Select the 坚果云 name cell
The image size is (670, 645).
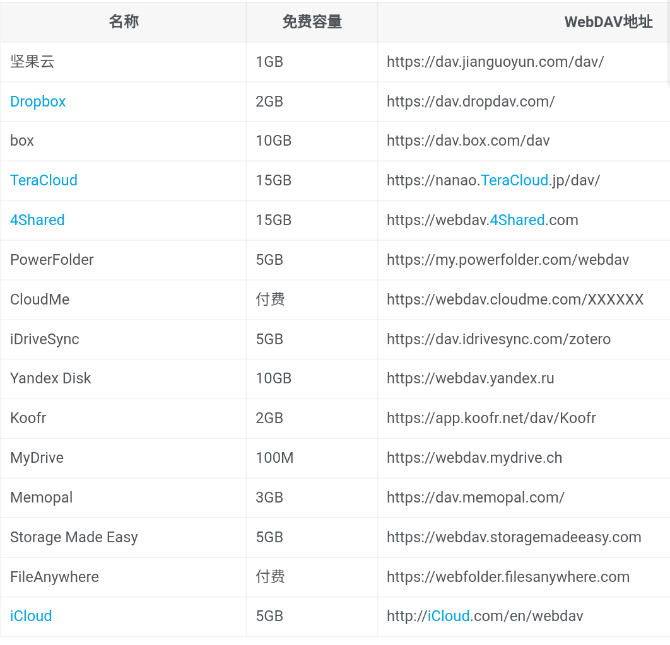coord(32,62)
